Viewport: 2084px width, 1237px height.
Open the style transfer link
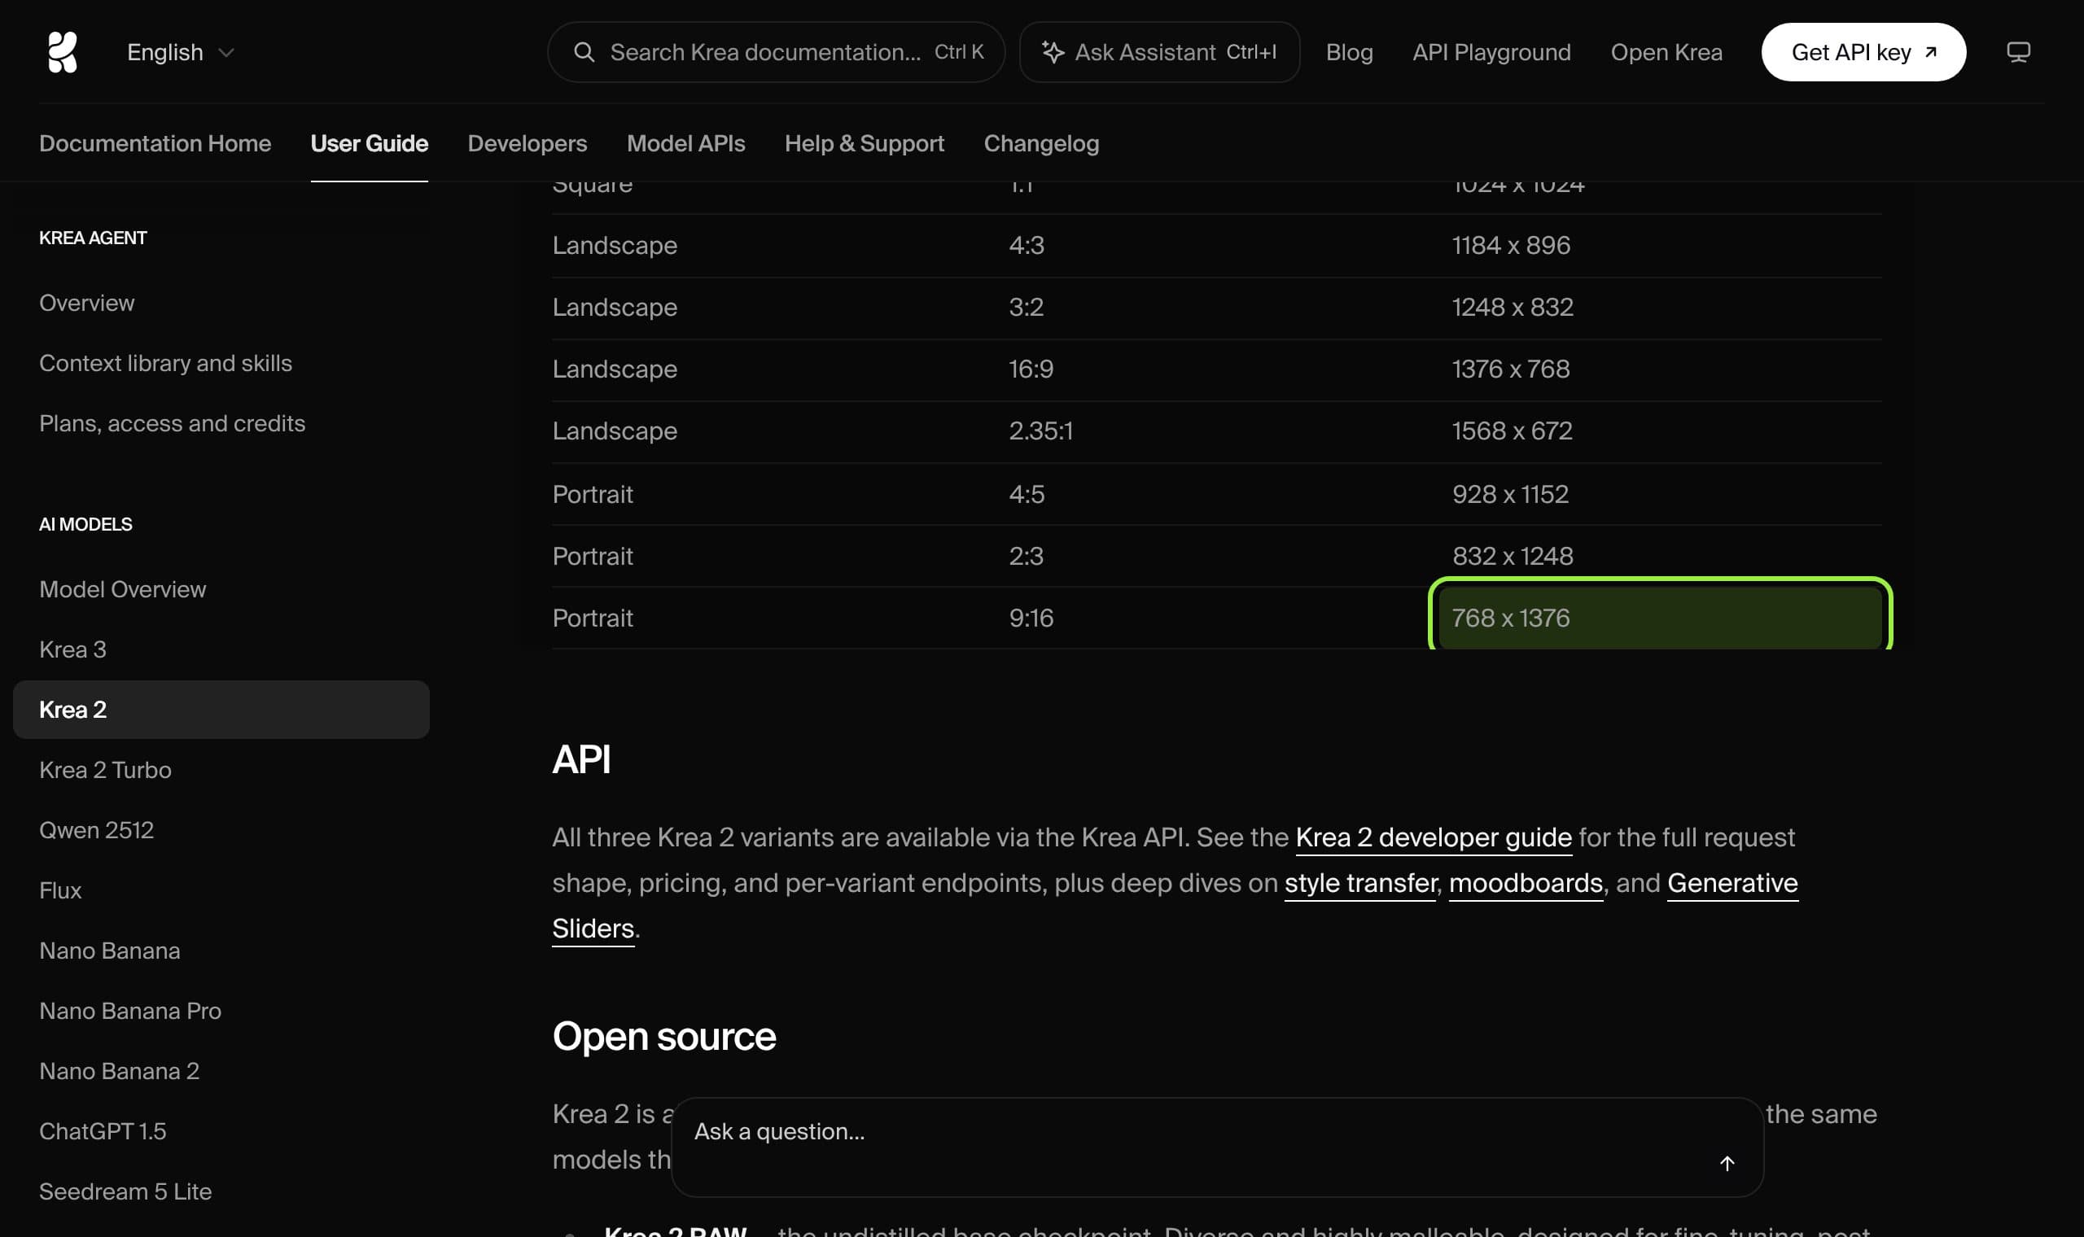coord(1360,883)
